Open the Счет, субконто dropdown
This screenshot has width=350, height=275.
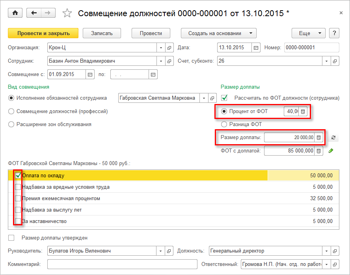tap(326, 61)
